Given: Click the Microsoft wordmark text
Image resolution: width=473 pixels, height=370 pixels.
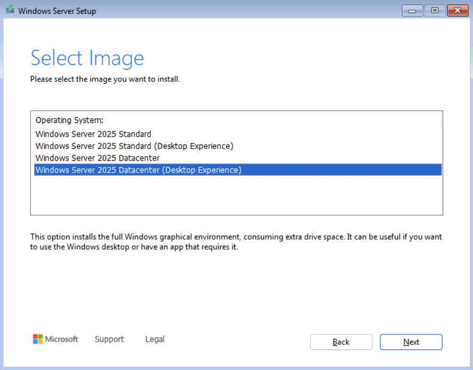Looking at the screenshot, I should (x=61, y=339).
